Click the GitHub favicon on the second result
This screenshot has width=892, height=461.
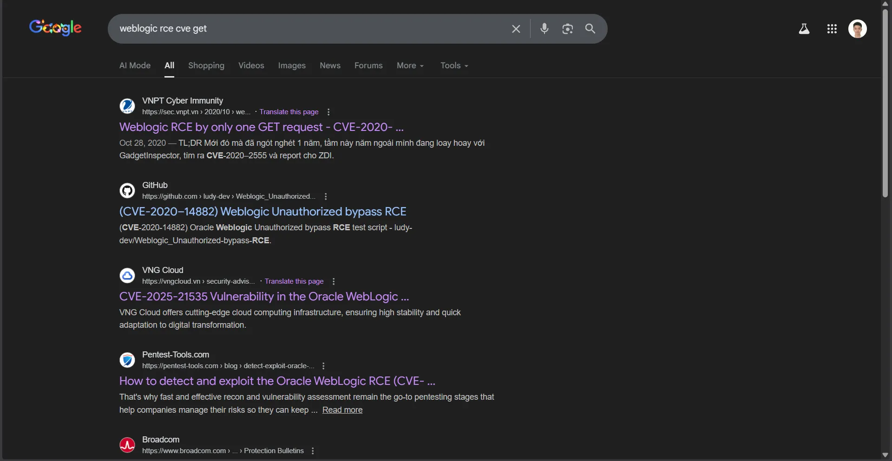(x=127, y=190)
